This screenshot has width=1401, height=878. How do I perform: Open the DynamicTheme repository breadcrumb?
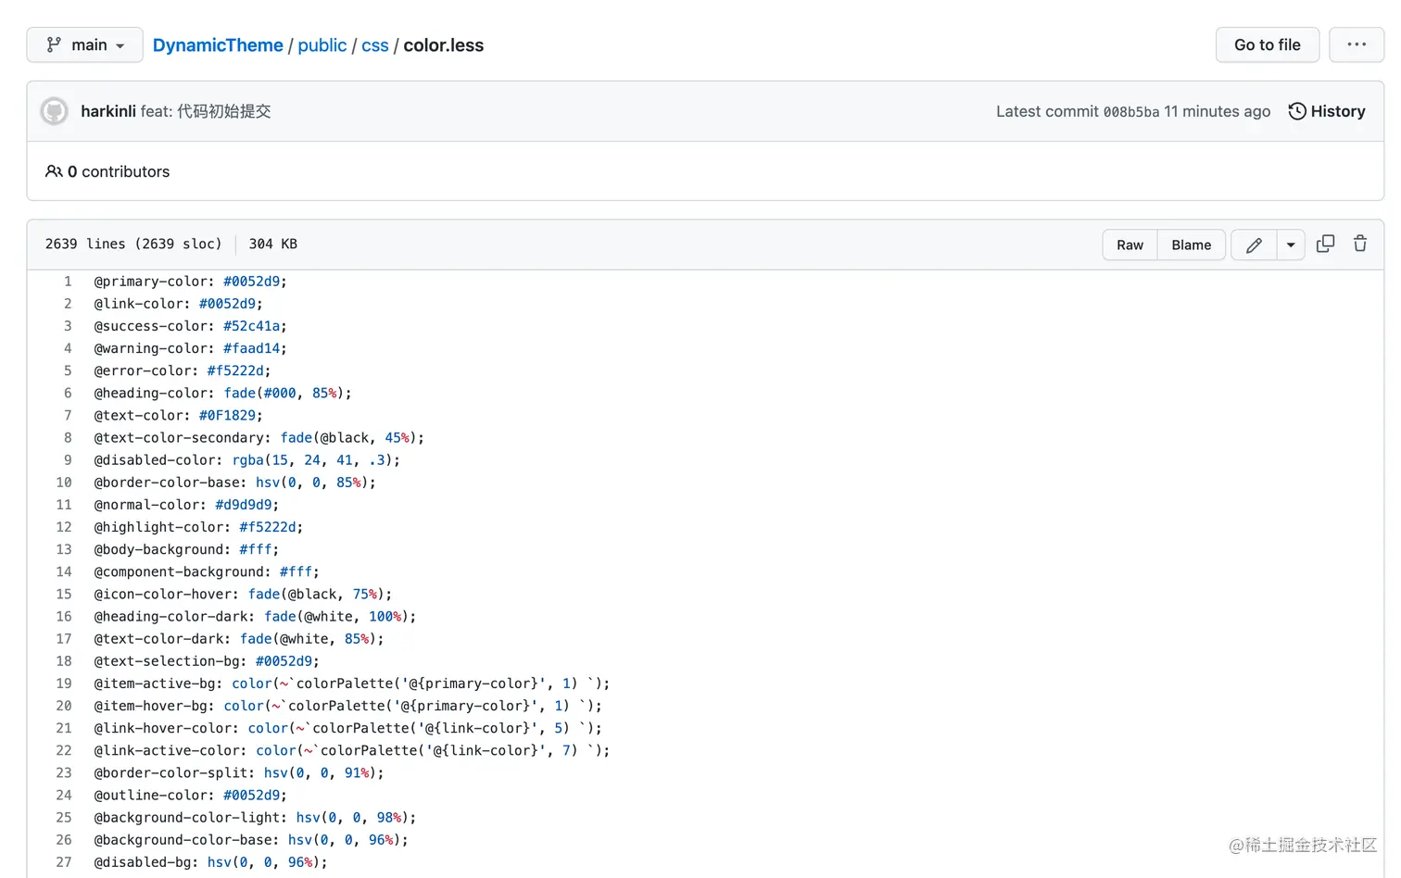(x=218, y=45)
